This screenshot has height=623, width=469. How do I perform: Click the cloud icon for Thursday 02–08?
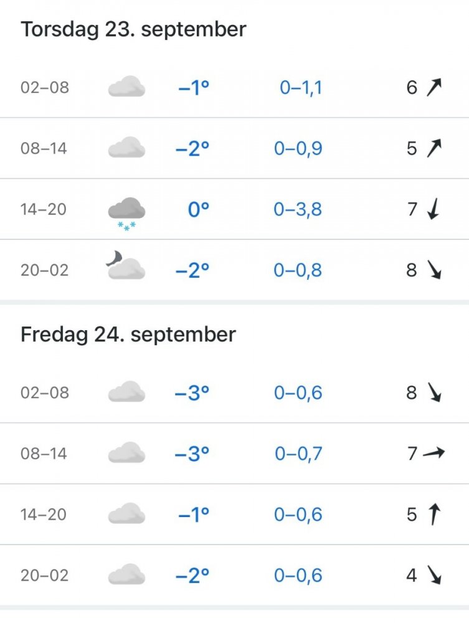tap(126, 87)
